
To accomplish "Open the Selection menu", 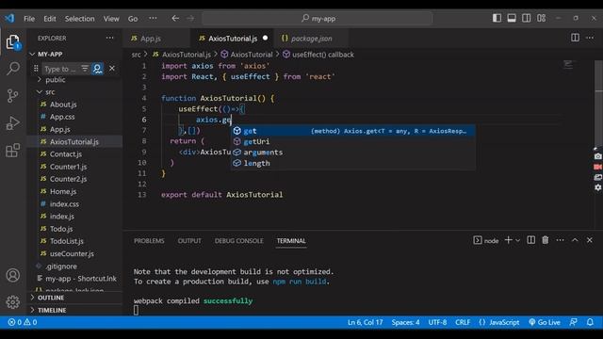I will (79, 19).
